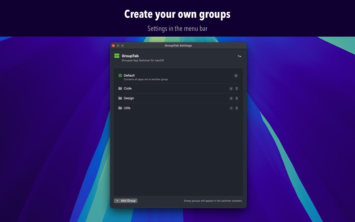Click the keyboard shortcut icon in header
355x222 pixels.
tap(239, 56)
